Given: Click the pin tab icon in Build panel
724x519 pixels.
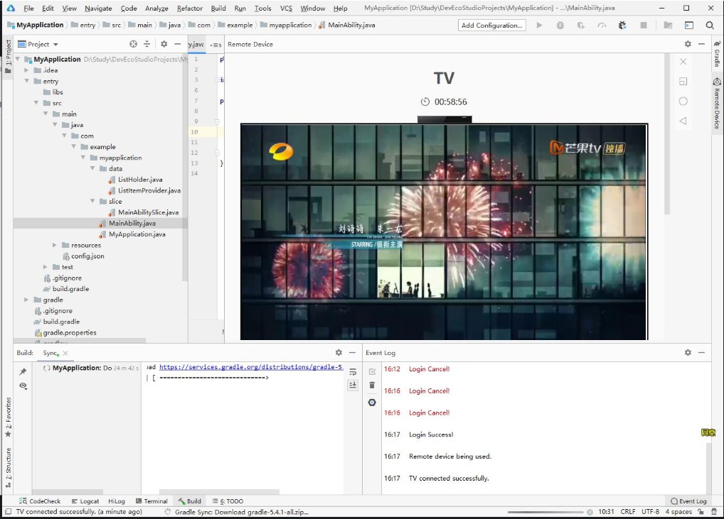Looking at the screenshot, I should tap(23, 371).
